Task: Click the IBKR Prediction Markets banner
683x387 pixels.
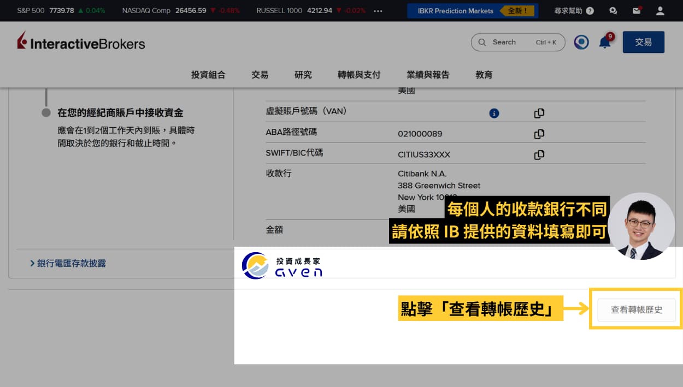Action: (473, 10)
